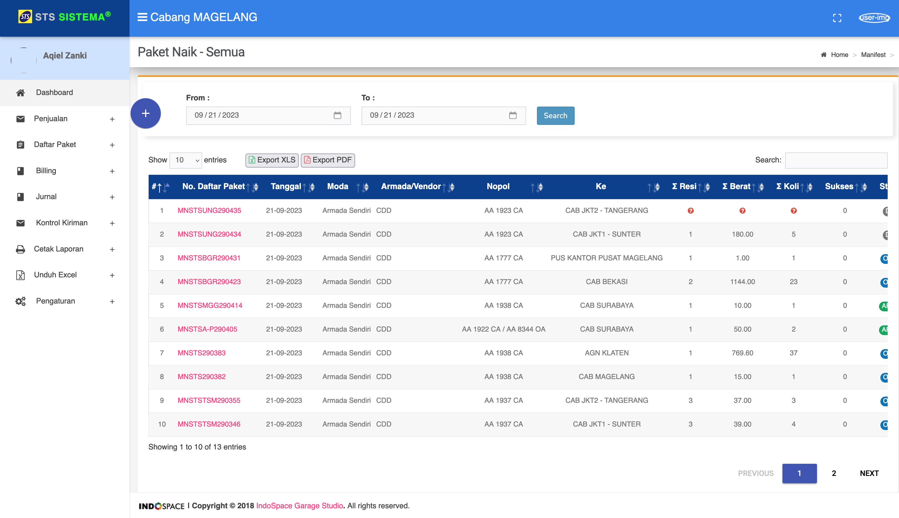Viewport: 899px width, 518px height.
Task: Click the red question mark in Koli column
Action: point(794,211)
